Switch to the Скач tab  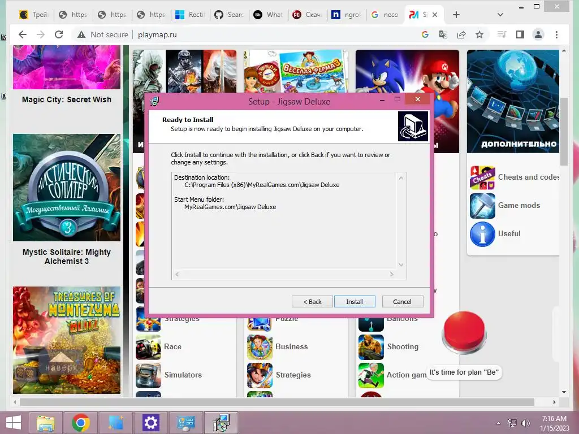pyautogui.click(x=308, y=15)
